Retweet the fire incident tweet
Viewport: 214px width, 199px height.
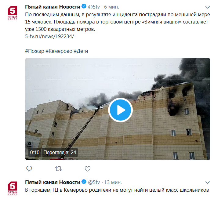point(58,169)
